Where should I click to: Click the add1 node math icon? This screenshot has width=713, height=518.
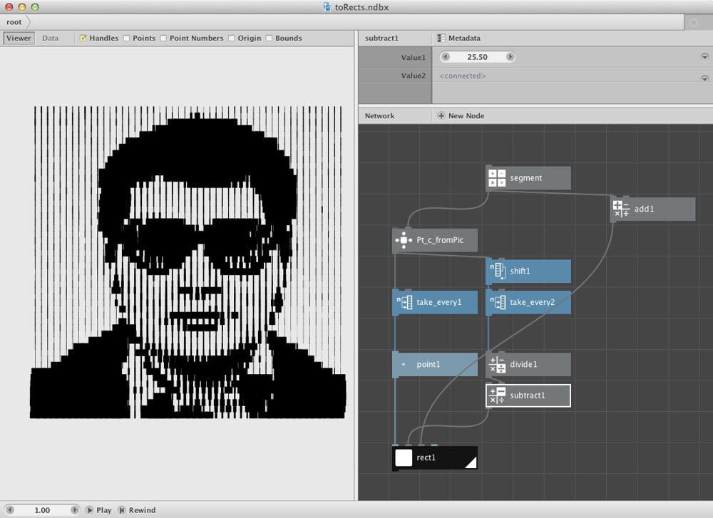(x=621, y=209)
